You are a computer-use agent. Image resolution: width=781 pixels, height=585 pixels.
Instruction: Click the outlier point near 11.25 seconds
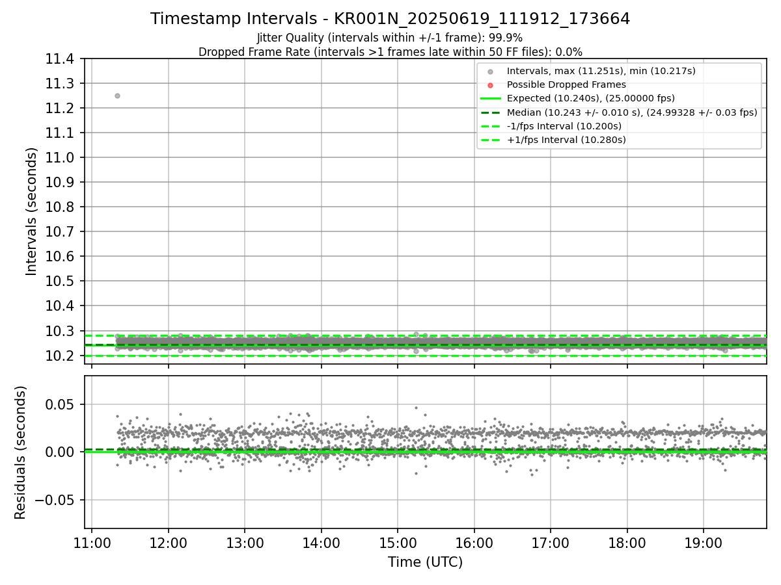(x=117, y=96)
